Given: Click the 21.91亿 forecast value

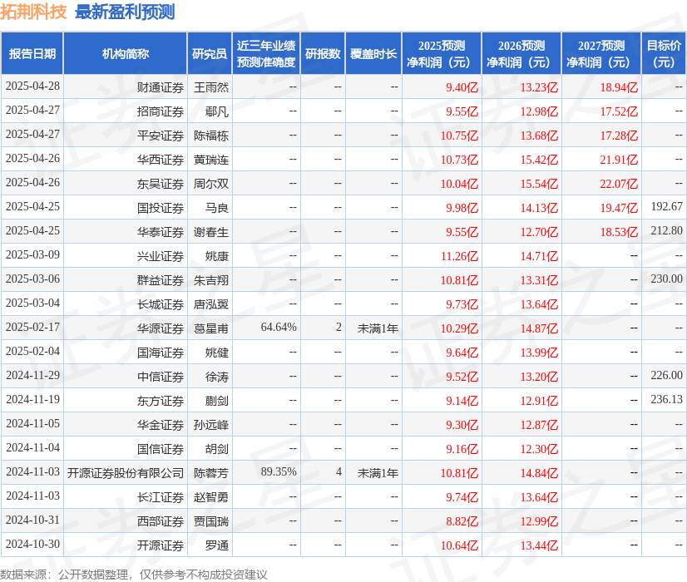Looking at the screenshot, I should click(619, 160).
